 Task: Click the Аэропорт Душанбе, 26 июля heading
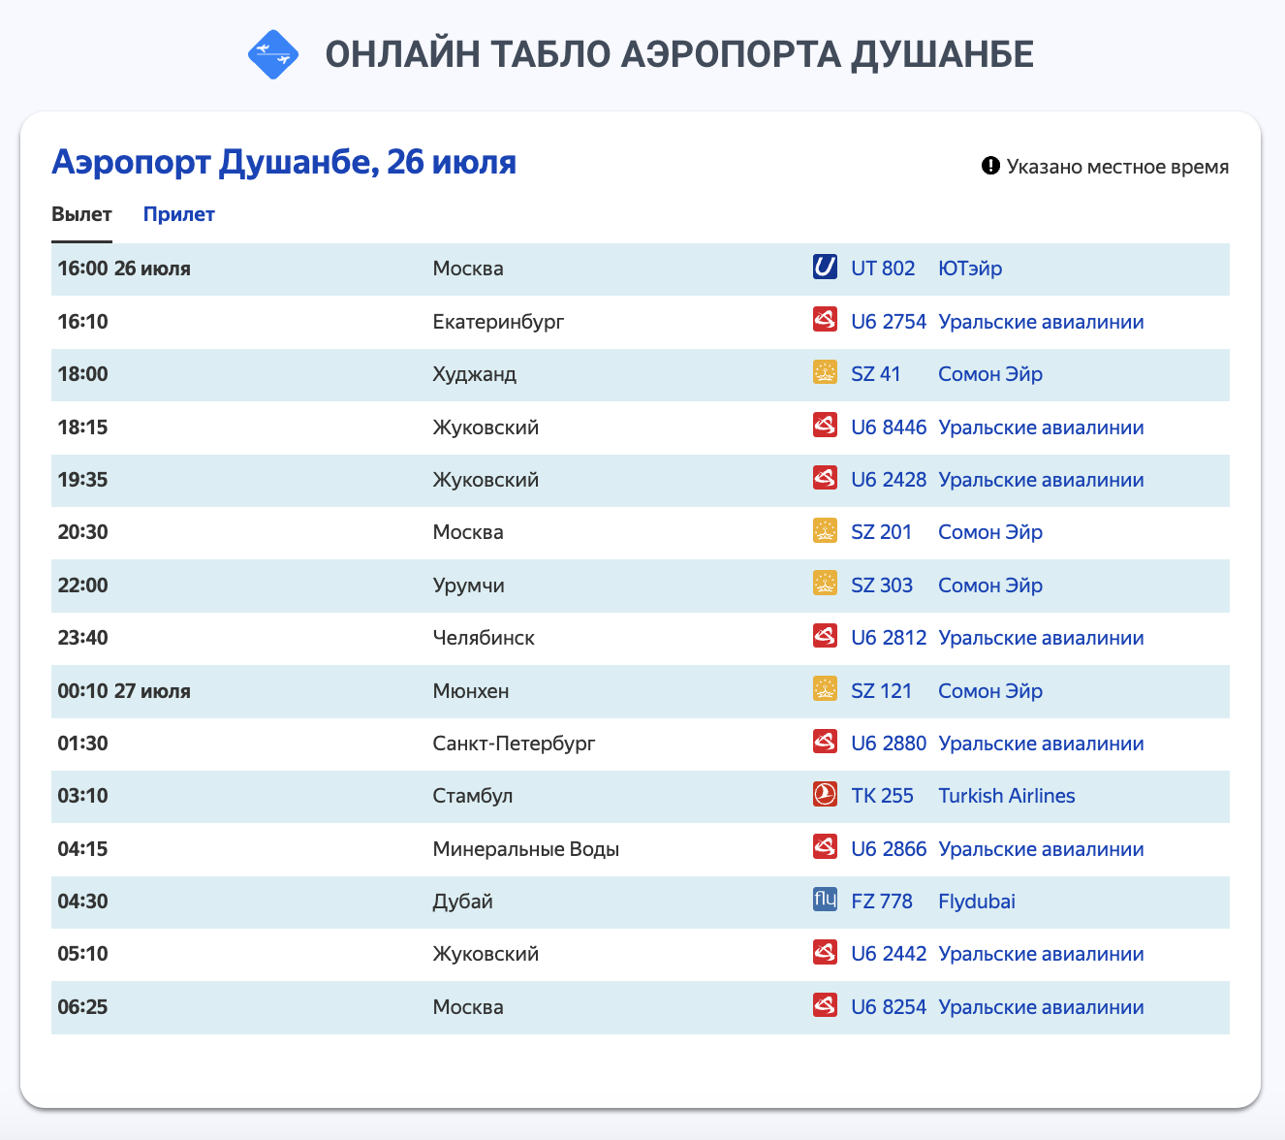tap(284, 162)
